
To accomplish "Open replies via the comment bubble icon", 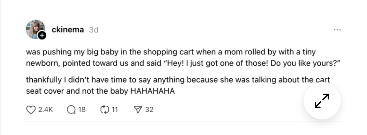I will pyautogui.click(x=71, y=109).
